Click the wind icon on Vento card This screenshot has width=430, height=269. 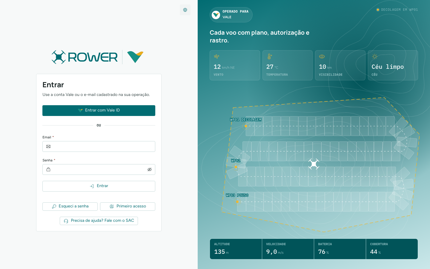click(216, 56)
